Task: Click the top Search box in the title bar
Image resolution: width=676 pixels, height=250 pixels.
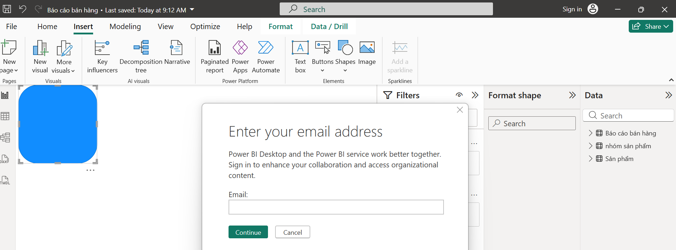Action: (x=386, y=9)
